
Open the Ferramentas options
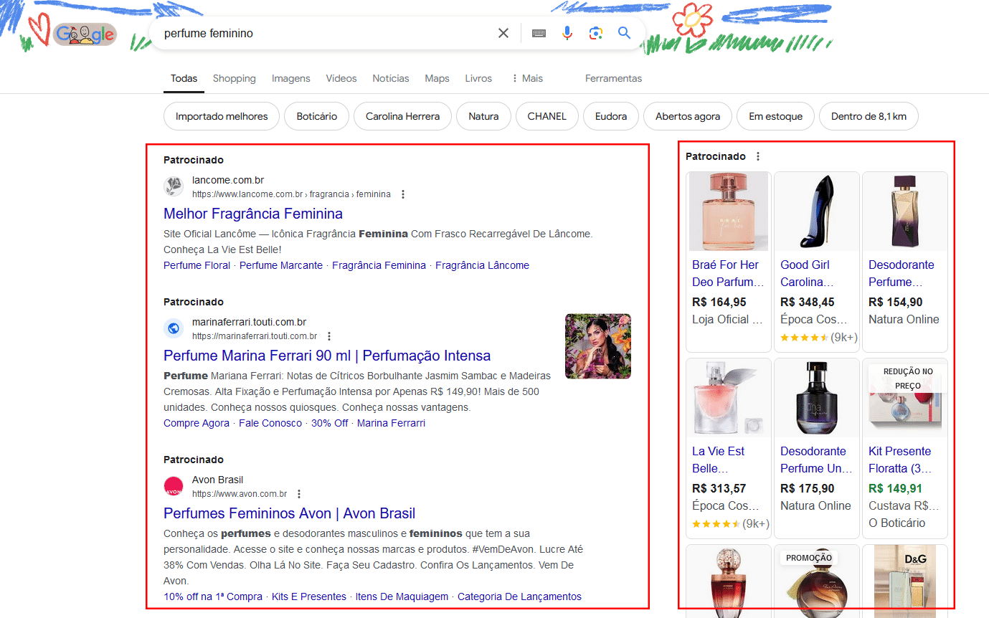(x=613, y=78)
